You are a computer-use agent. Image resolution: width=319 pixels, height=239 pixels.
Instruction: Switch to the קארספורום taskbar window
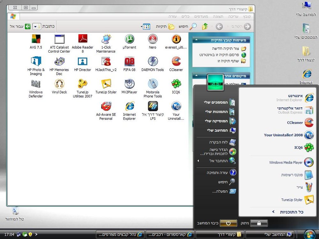pos(170,235)
